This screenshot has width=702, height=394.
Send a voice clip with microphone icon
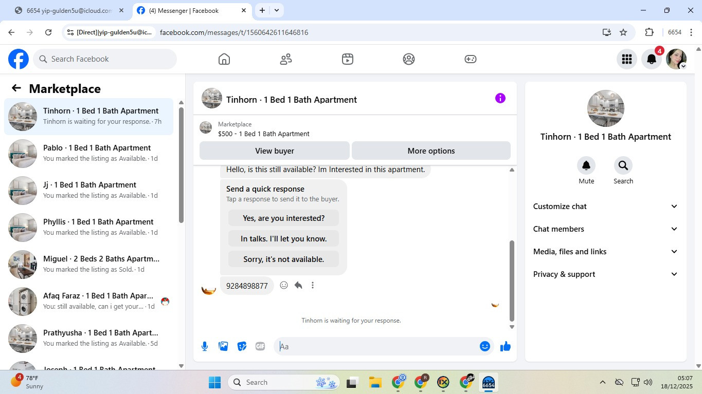pos(205,346)
